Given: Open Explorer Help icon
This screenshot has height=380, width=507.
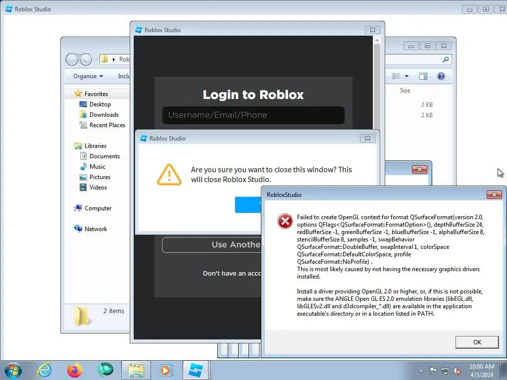Looking at the screenshot, I should coord(441,76).
